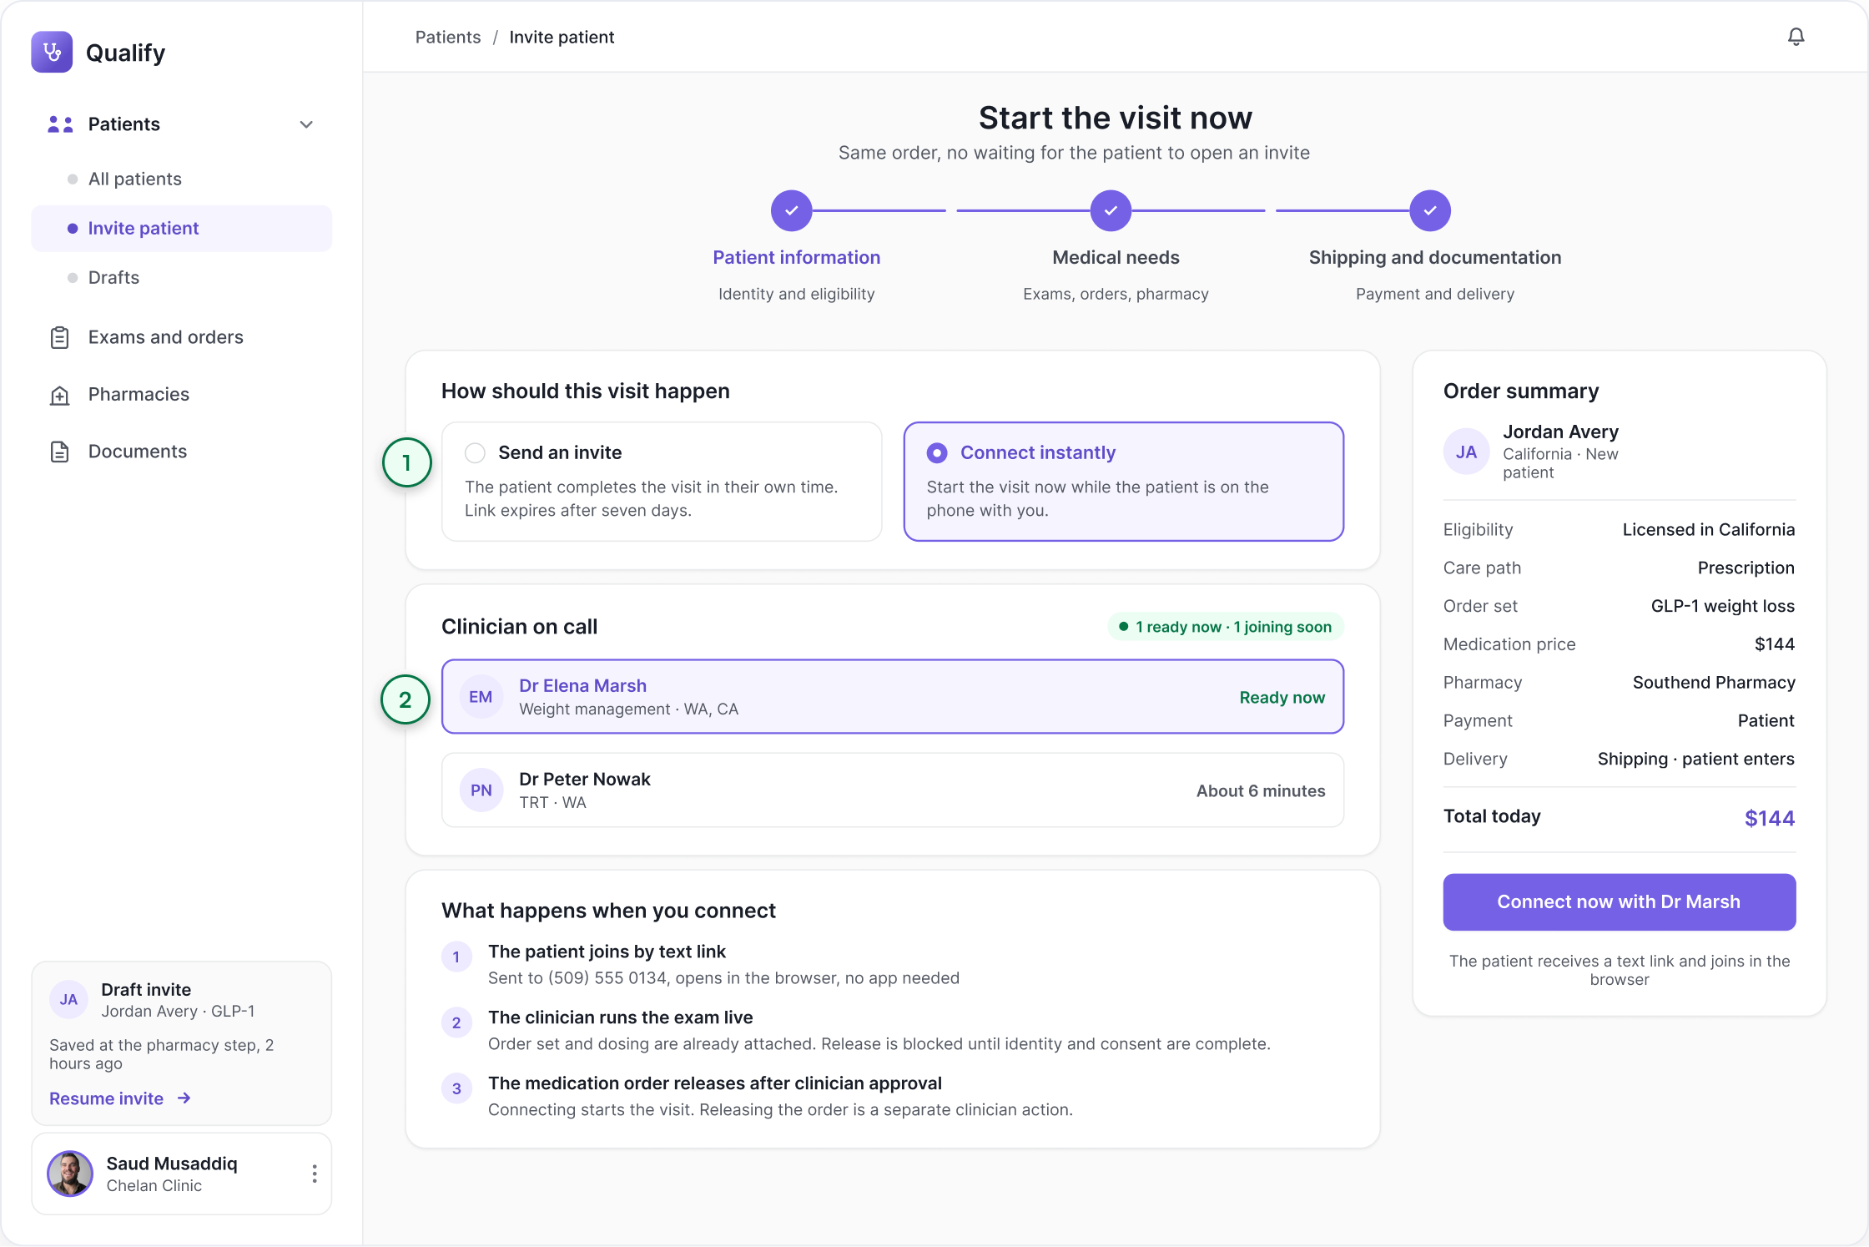Select the Send an invite radio button

pos(475,452)
